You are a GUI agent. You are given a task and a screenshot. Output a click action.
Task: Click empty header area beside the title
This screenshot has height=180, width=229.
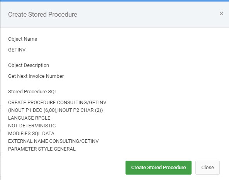(x=146, y=14)
